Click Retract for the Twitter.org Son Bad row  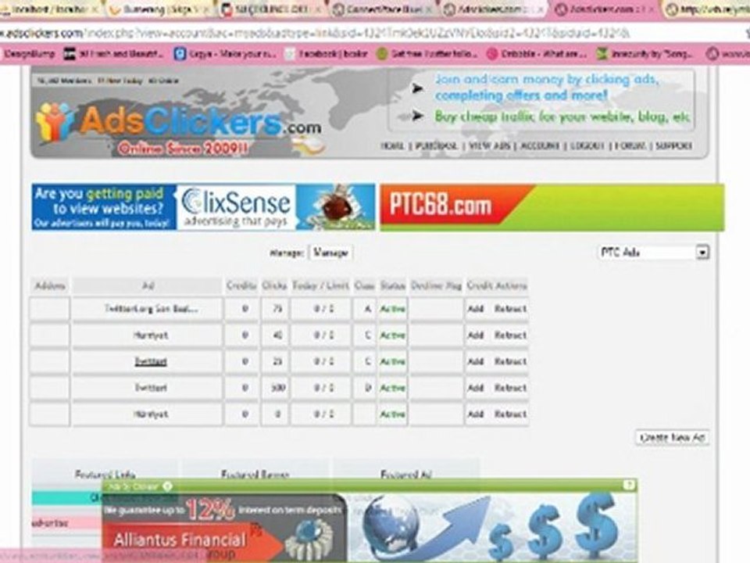point(510,309)
